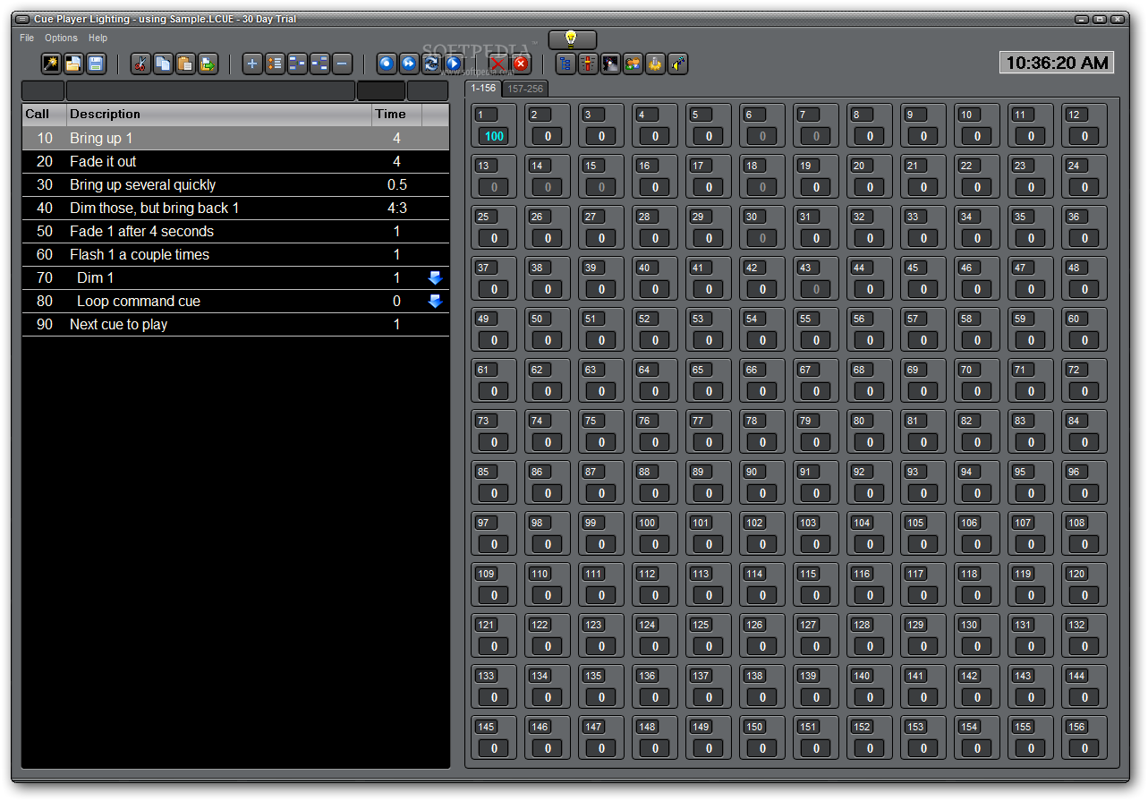
Task: Click the blue tree structure icon
Action: (565, 64)
